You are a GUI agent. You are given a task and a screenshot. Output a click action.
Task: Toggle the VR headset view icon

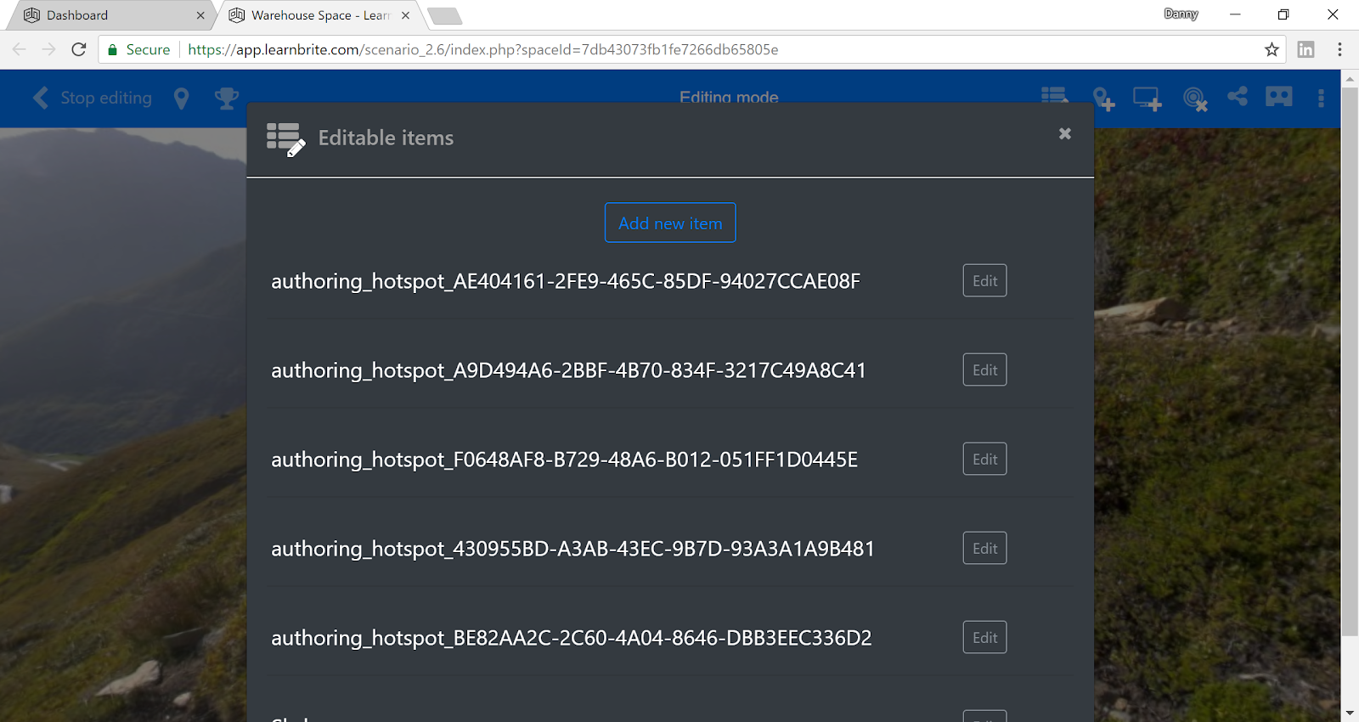click(x=1279, y=96)
